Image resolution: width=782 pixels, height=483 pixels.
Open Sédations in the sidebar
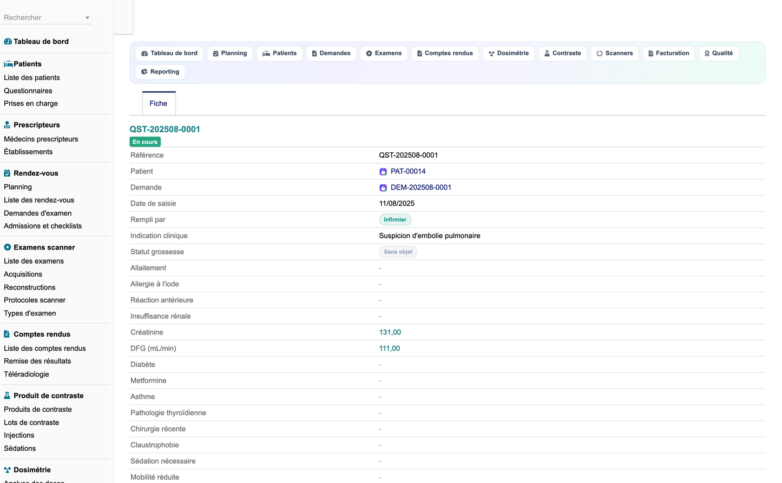pyautogui.click(x=20, y=448)
